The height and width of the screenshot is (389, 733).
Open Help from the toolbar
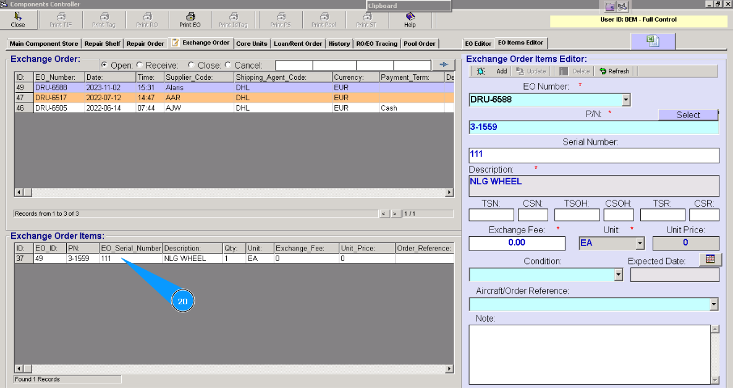pyautogui.click(x=410, y=17)
